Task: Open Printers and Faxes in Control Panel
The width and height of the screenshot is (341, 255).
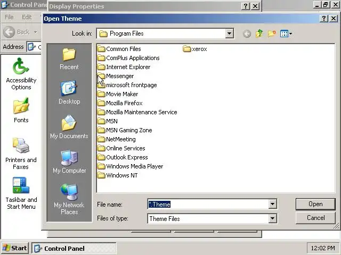Action: click(x=21, y=154)
